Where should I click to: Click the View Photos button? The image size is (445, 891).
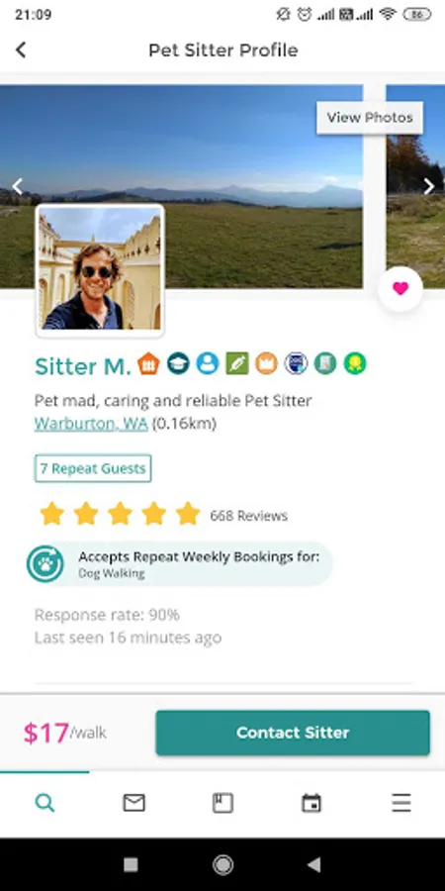point(370,118)
